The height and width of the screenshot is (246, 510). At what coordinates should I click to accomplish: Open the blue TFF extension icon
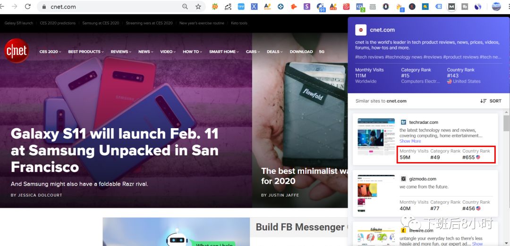click(241, 7)
